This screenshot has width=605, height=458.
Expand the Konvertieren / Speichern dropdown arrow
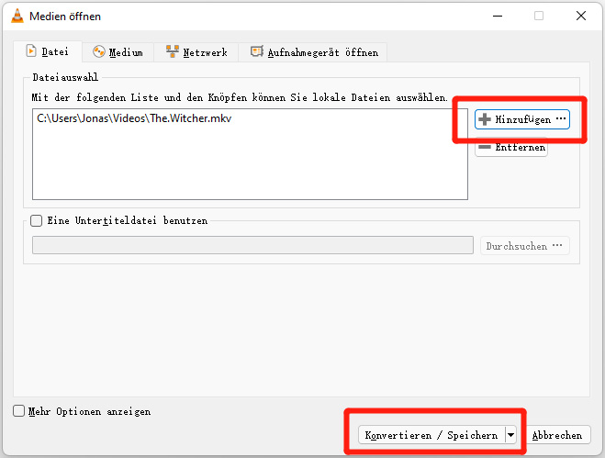tap(510, 435)
